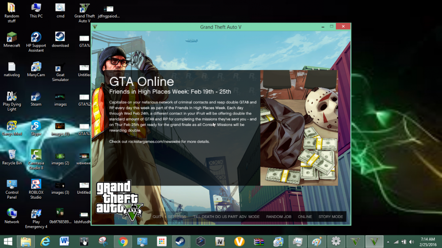Click the money bag promo image
Screen dimensions: 442x248
[299, 128]
